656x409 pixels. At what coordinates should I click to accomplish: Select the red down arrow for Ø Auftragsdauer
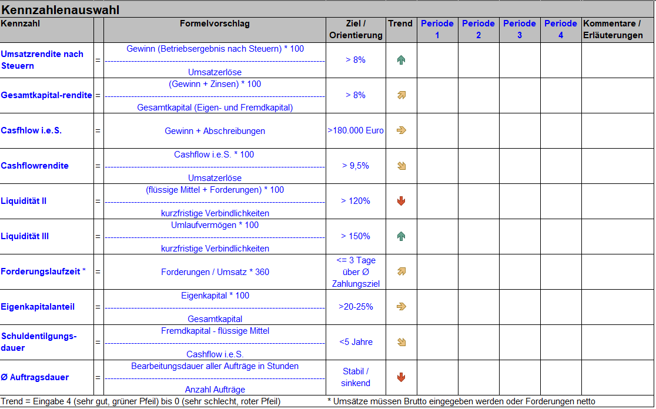tap(401, 377)
